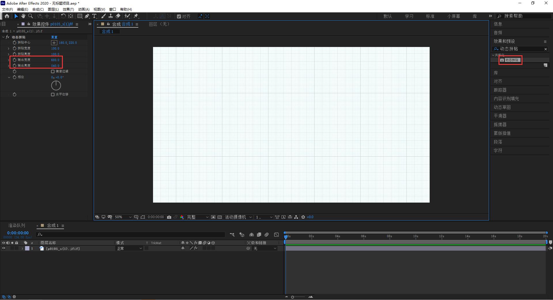The width and height of the screenshot is (553, 300).
Task: Take a snapshot with the camera icon
Action: coord(169,217)
